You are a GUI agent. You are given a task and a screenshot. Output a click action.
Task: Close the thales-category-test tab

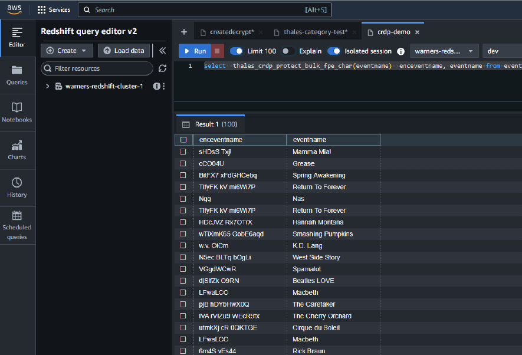click(x=354, y=32)
